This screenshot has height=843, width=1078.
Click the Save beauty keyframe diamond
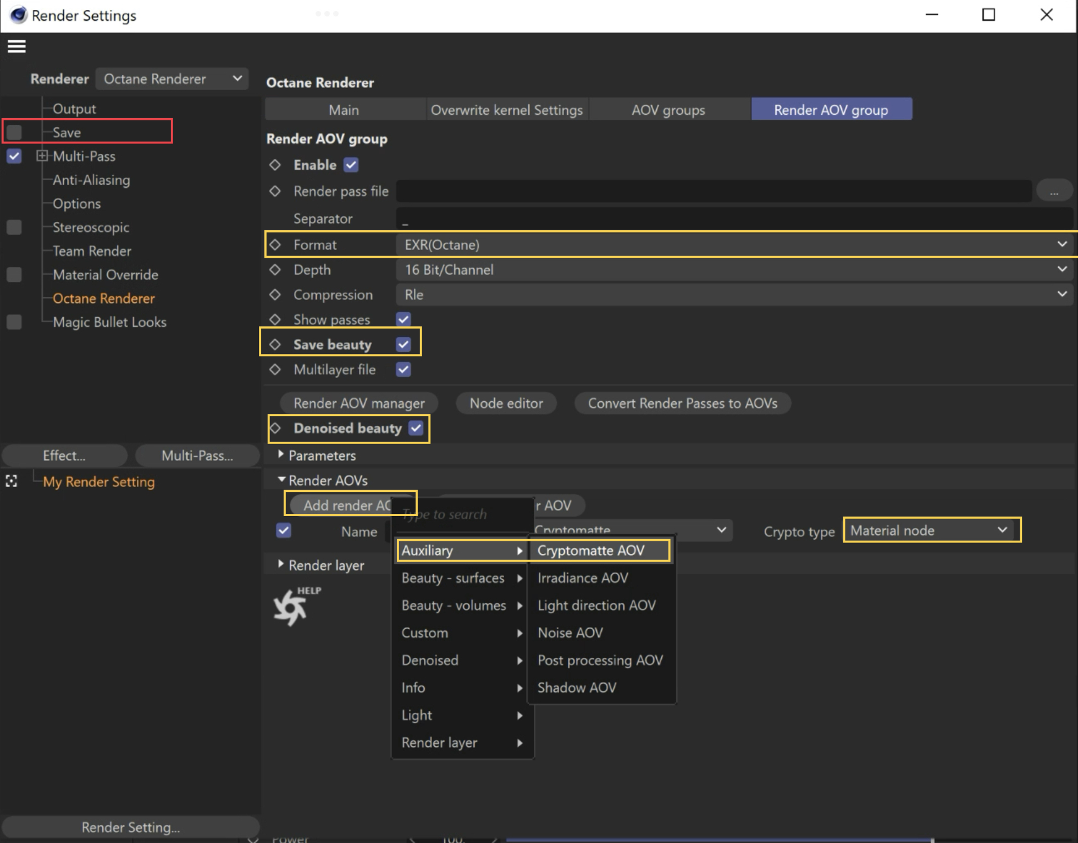(275, 345)
